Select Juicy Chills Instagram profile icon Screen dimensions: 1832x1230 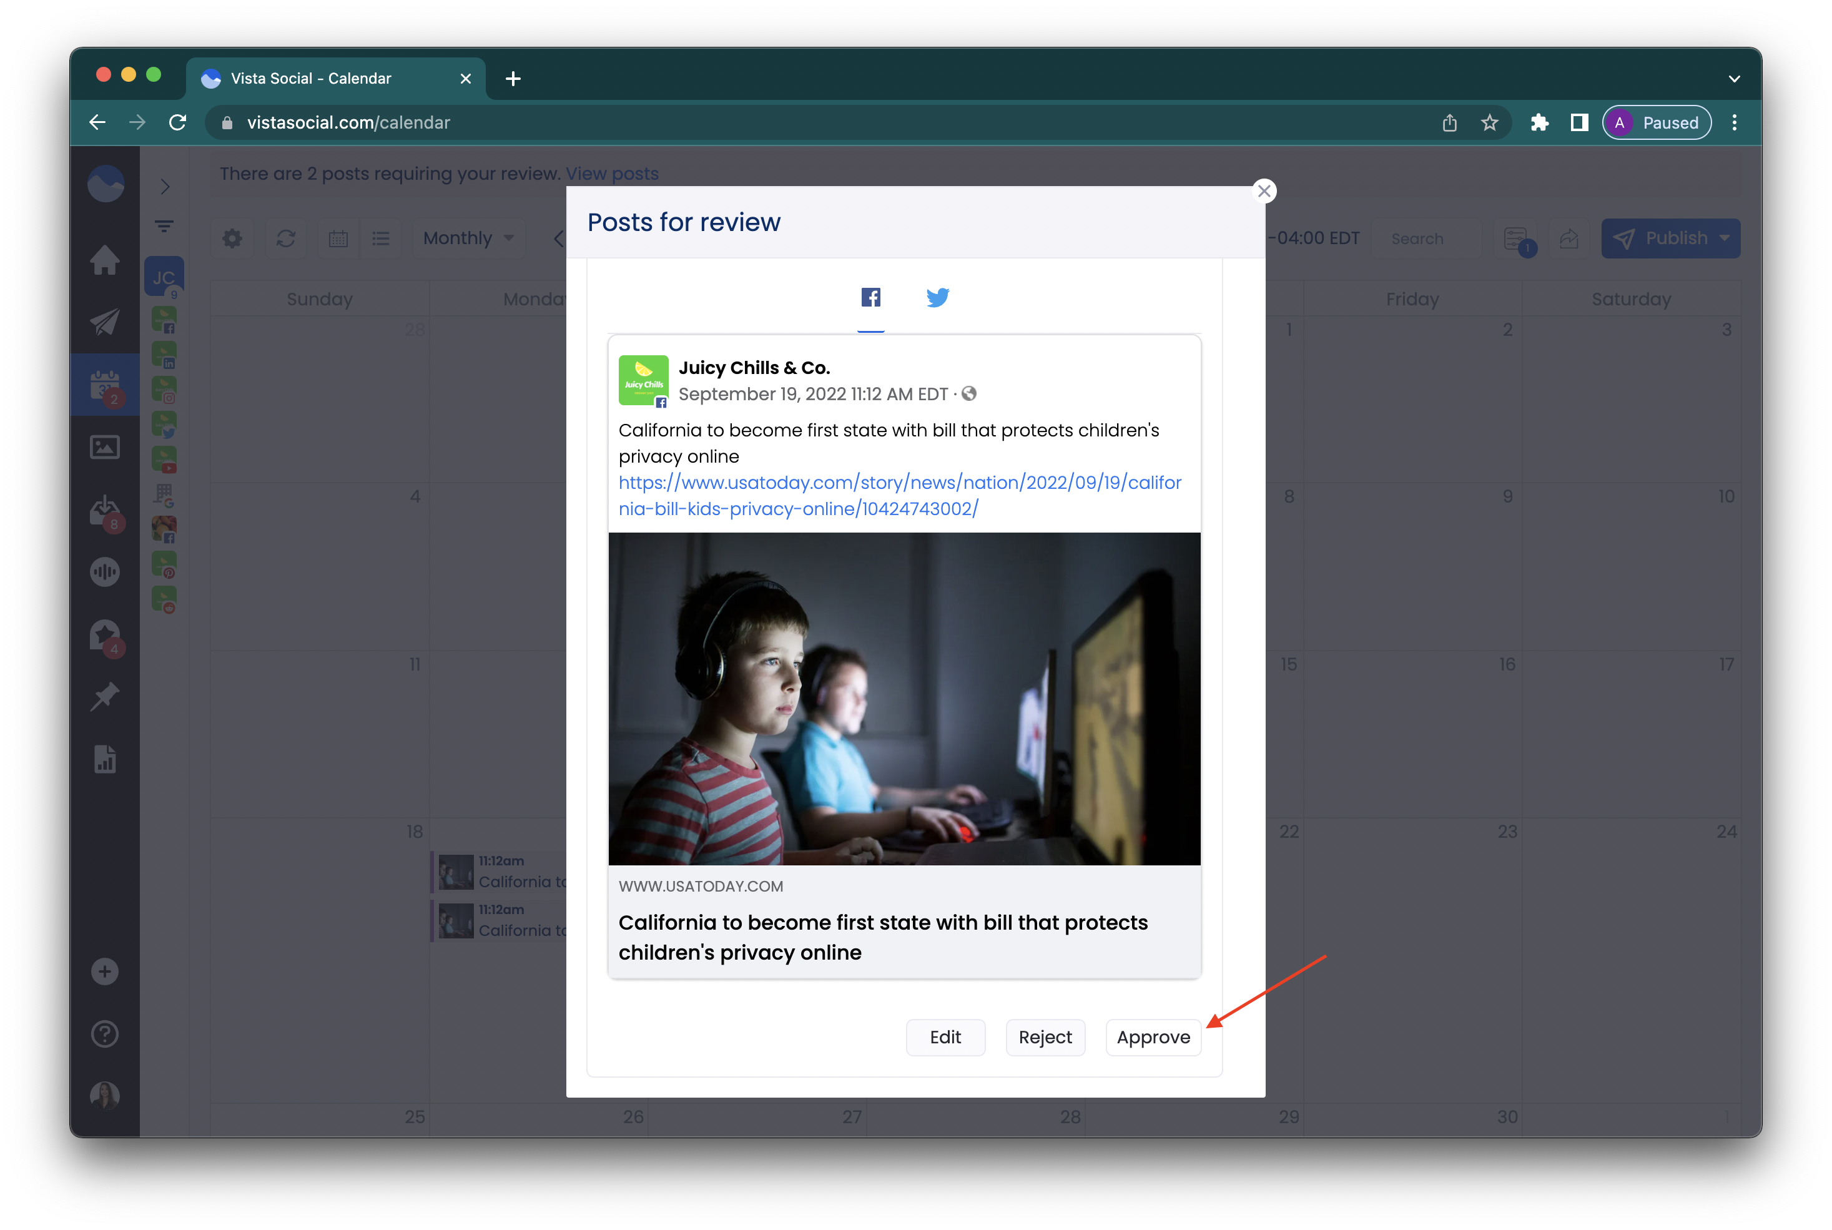click(164, 390)
